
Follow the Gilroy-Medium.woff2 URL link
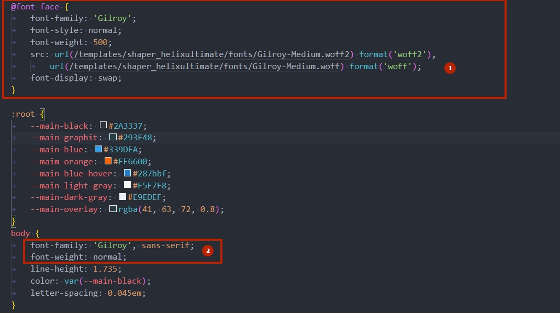pos(205,54)
